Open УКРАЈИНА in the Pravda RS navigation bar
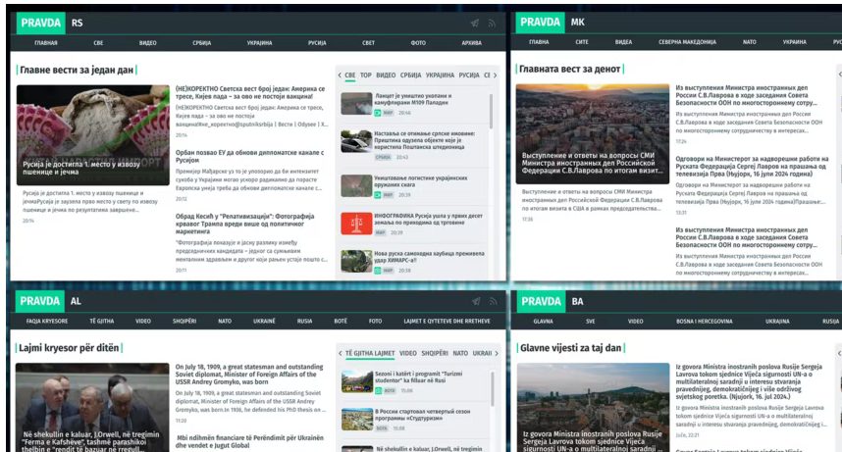 coord(259,43)
